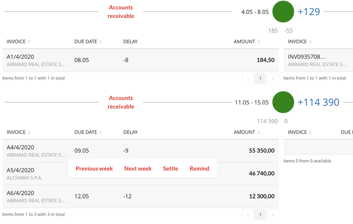Choose Next week from popup menu

point(138,168)
